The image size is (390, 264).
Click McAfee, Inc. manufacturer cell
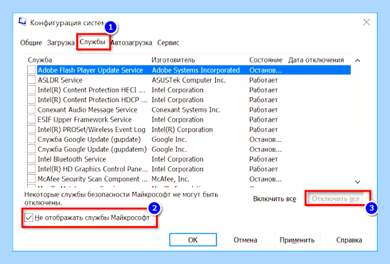pyautogui.click(x=170, y=179)
